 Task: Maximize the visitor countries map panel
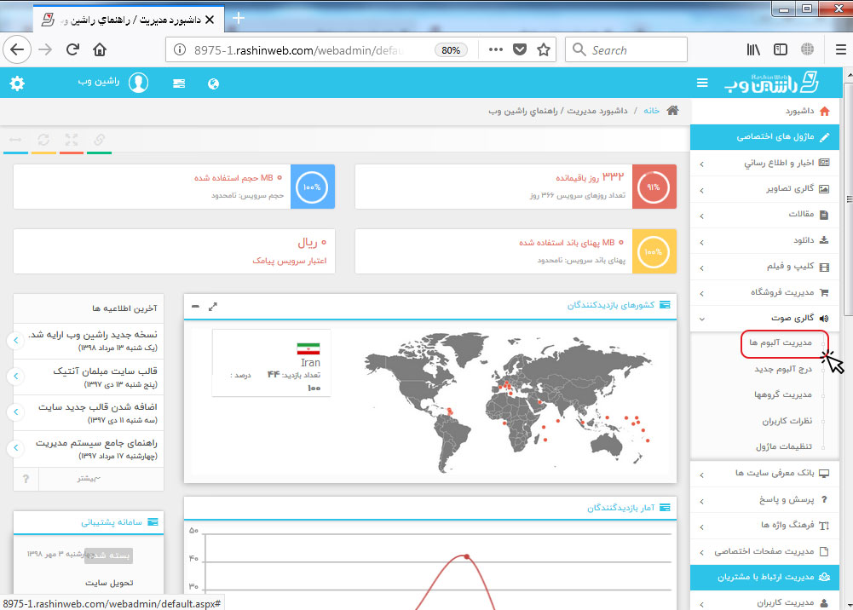point(213,307)
